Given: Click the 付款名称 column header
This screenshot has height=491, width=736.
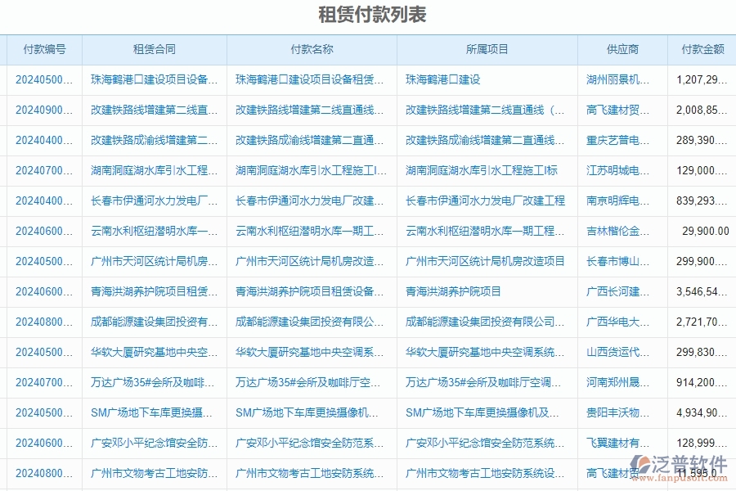Looking at the screenshot, I should pyautogui.click(x=307, y=49).
